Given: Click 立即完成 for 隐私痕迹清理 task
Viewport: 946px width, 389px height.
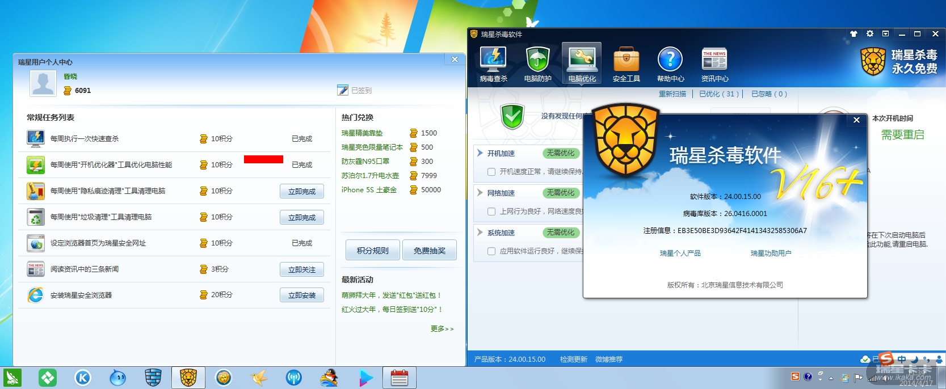Looking at the screenshot, I should click(302, 191).
